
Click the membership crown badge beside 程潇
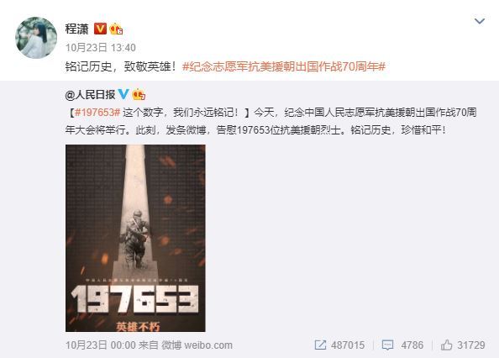[x=116, y=29]
